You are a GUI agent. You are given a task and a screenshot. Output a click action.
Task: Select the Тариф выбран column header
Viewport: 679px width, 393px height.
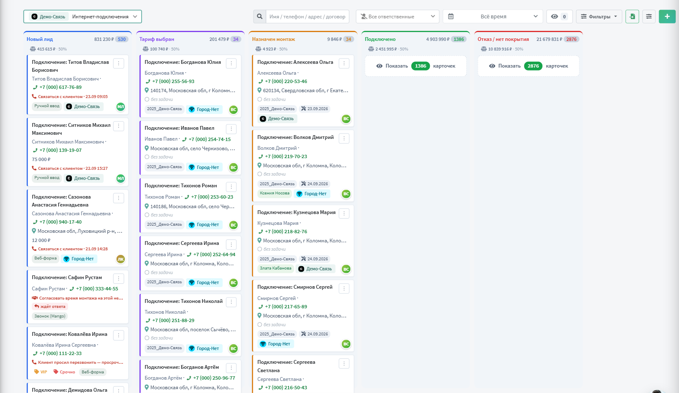tap(157, 39)
